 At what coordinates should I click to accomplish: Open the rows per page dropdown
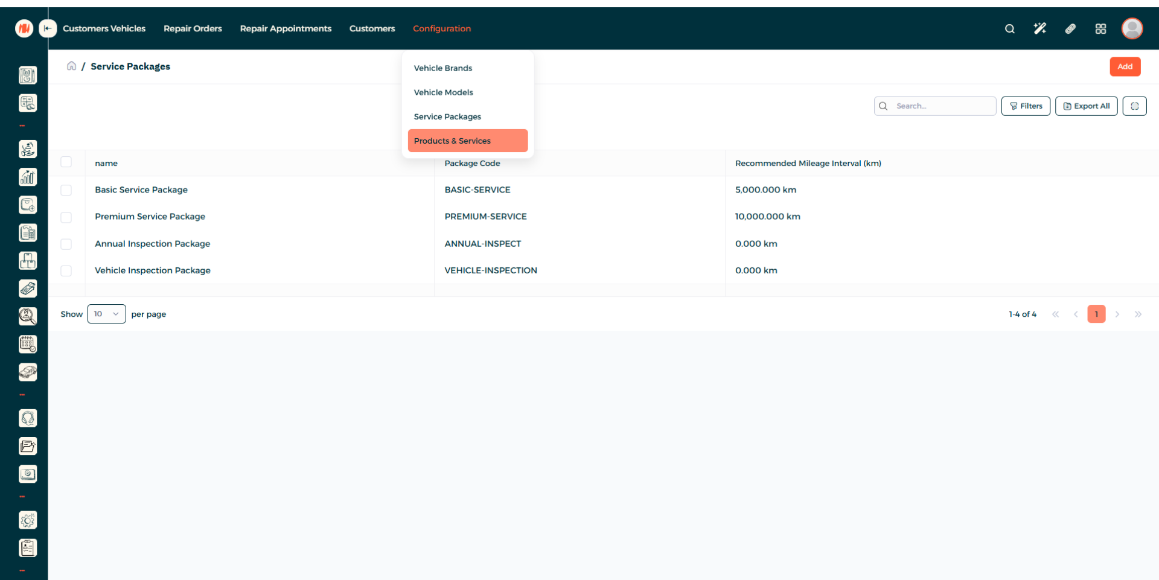pos(106,314)
